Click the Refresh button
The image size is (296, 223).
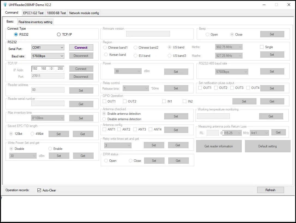click(270, 190)
